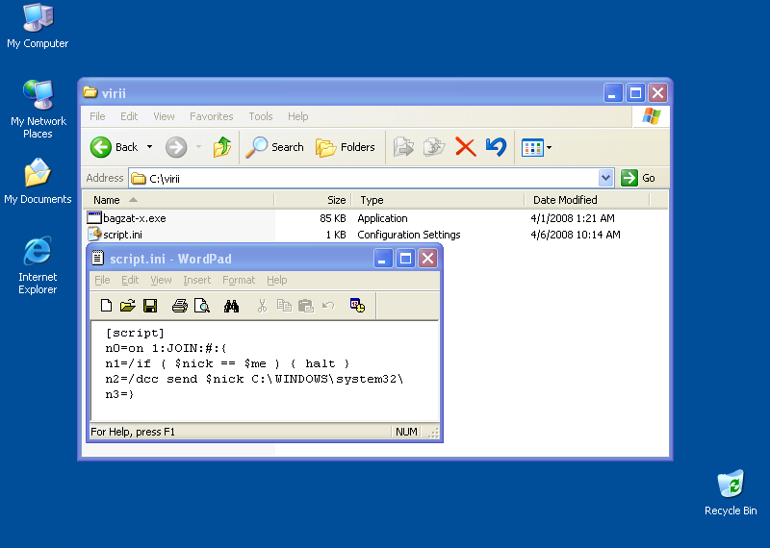This screenshot has width=770, height=548.
Task: Click 'NUM' indicator in WordPad status bar
Action: [406, 432]
